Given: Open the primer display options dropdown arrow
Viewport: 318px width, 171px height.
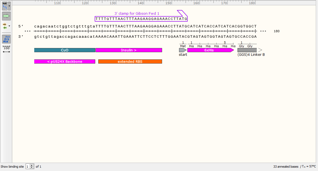Looking at the screenshot, I should pyautogui.click(x=9, y=26).
